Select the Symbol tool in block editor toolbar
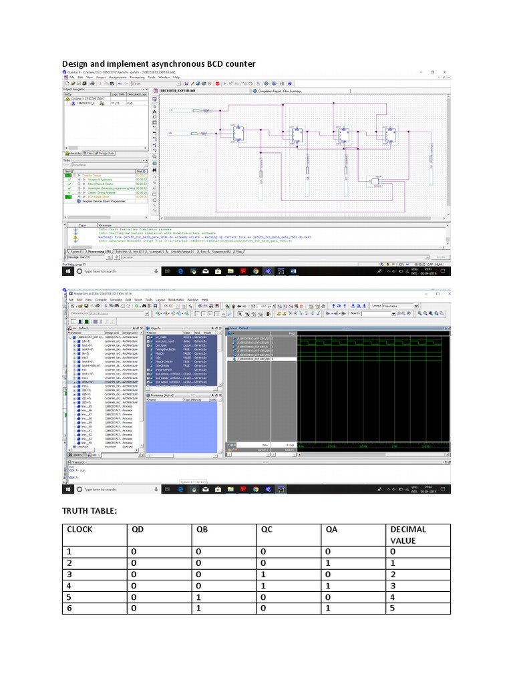This screenshot has width=513, height=684. 154,117
